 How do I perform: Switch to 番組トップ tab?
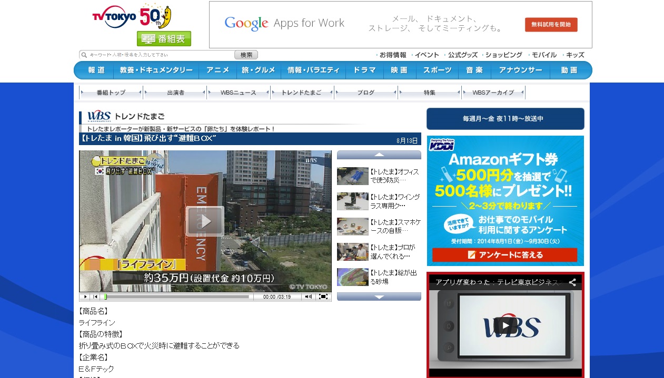pos(111,93)
